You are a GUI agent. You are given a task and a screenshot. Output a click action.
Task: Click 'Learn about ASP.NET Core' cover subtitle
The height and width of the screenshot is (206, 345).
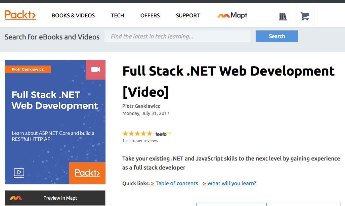[53, 136]
